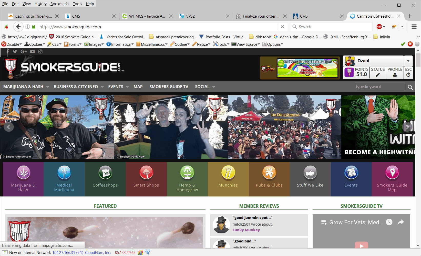The image size is (421, 256).
Task: Switch to the Finalyze your order tab
Action: coord(261,16)
